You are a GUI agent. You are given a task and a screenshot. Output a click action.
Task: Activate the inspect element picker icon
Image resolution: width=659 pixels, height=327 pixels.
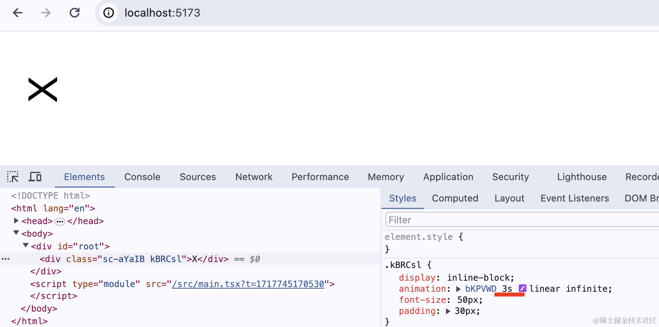pos(13,177)
